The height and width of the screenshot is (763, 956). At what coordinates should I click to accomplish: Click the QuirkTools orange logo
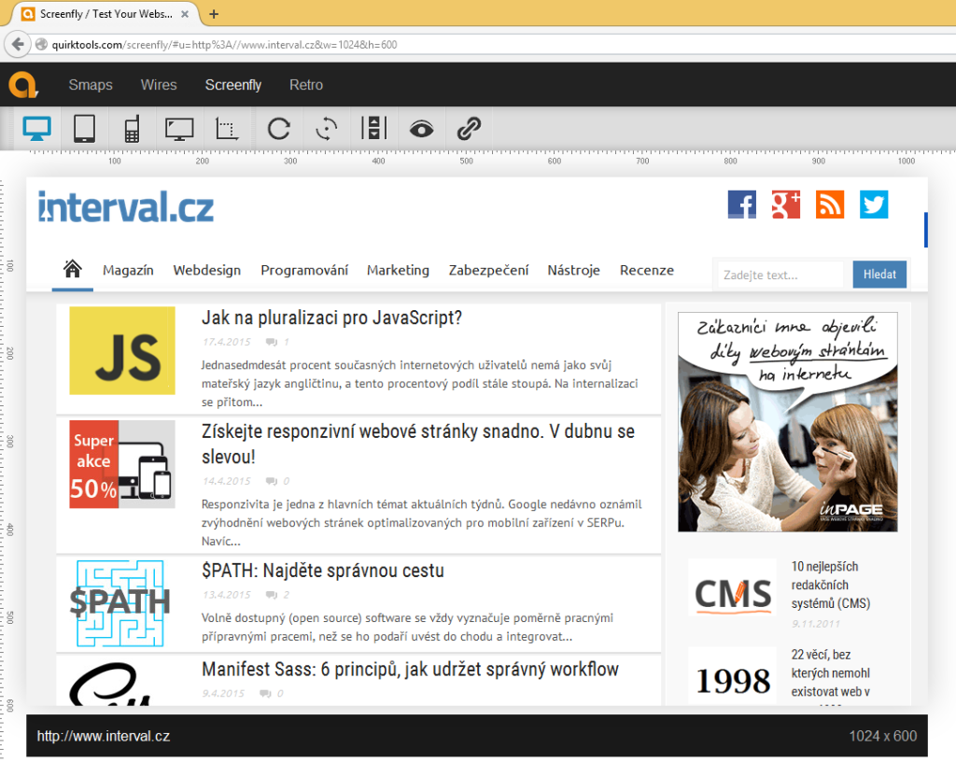pyautogui.click(x=23, y=85)
